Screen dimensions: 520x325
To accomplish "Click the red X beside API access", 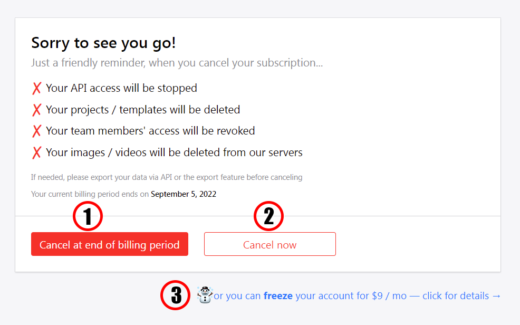I will coord(36,89).
